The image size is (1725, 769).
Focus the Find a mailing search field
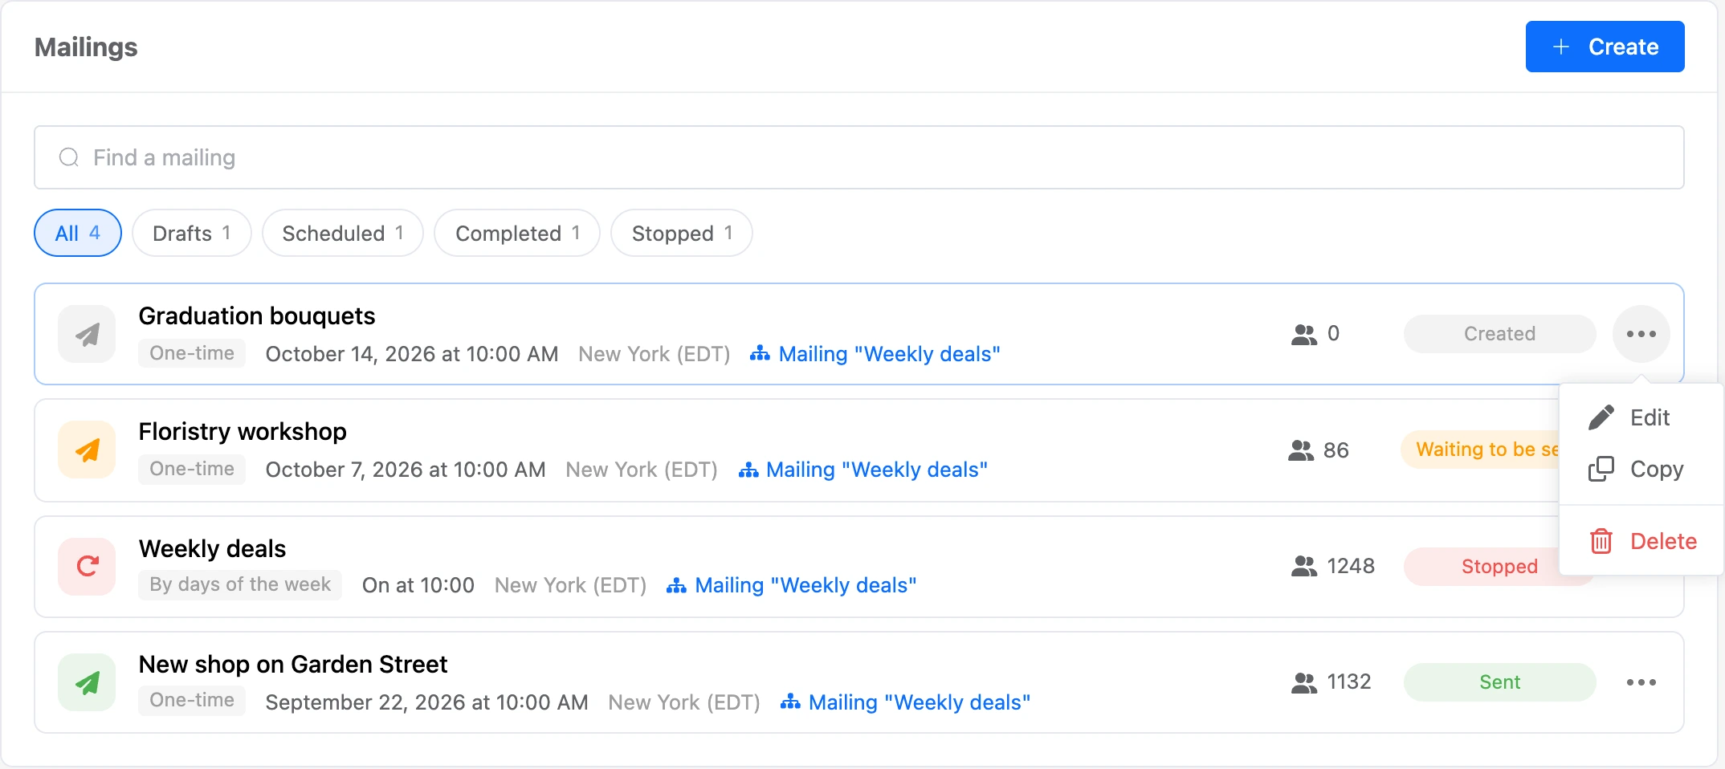coord(858,157)
